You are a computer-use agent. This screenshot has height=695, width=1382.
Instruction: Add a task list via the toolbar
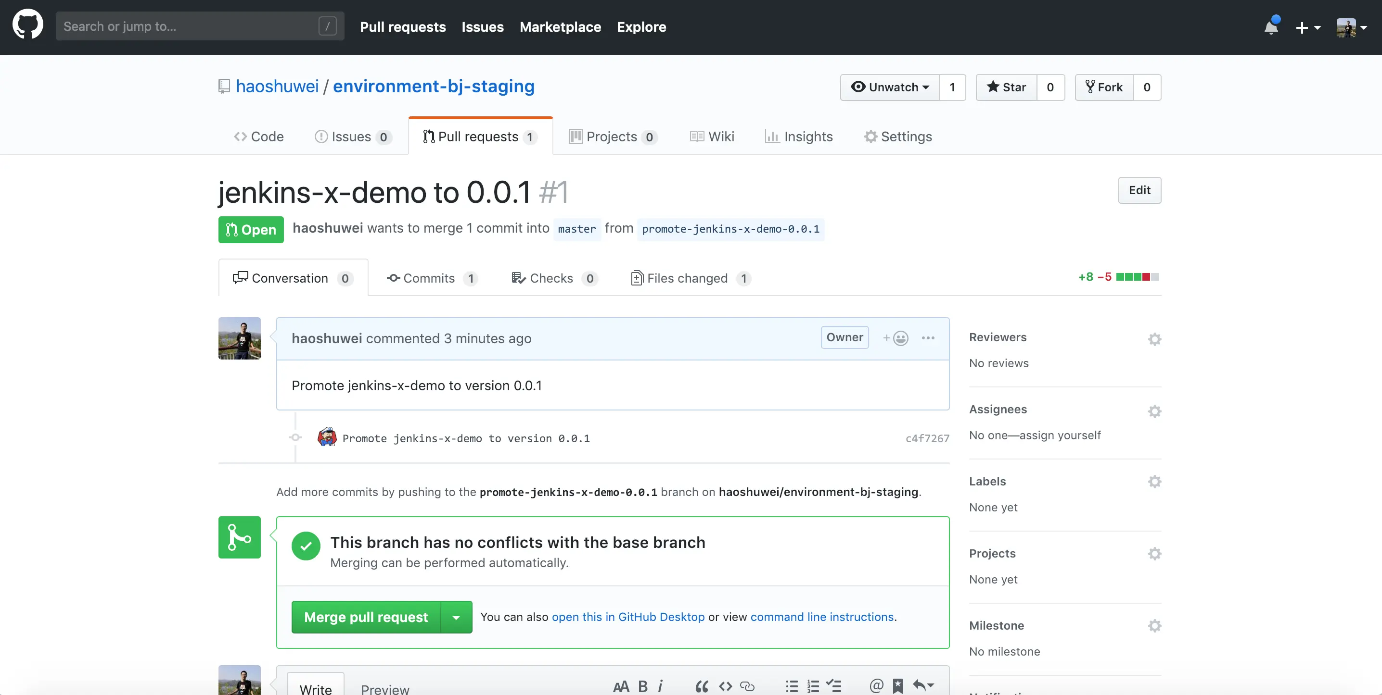click(834, 685)
